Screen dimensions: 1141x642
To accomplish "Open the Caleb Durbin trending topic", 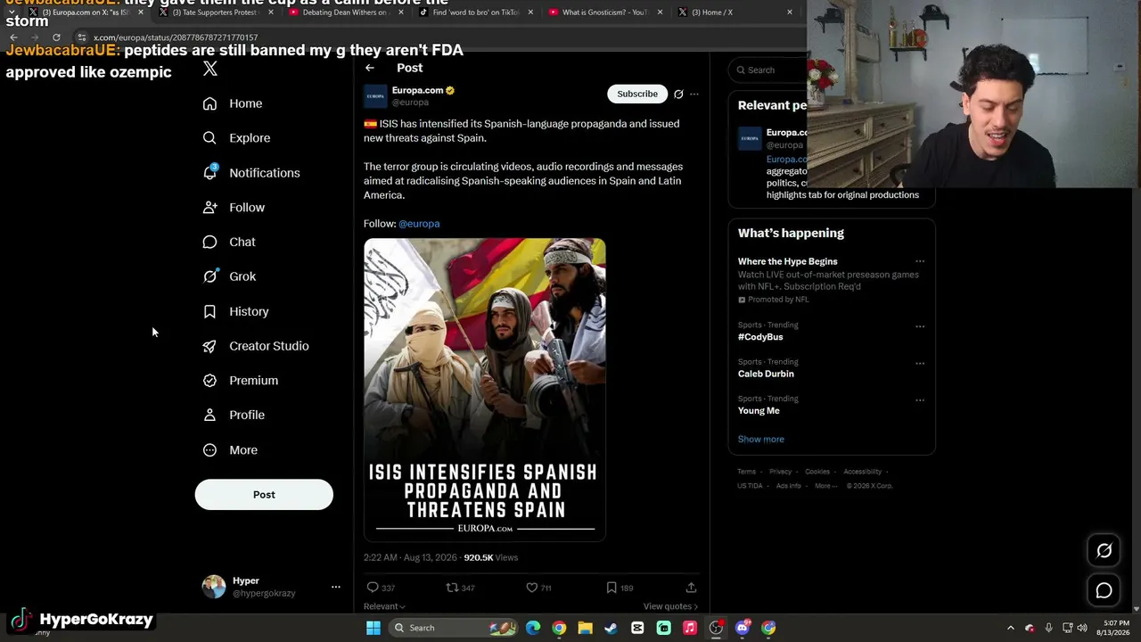I will [x=766, y=374].
